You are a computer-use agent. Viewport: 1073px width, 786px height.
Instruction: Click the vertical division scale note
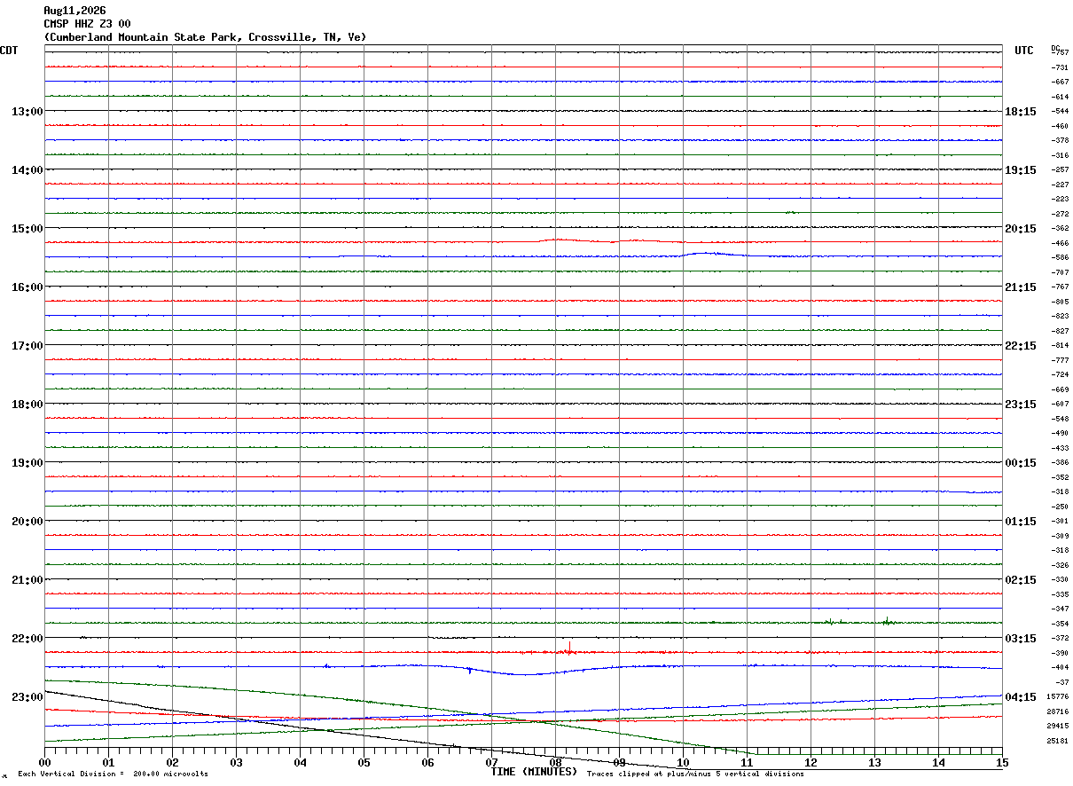(x=114, y=774)
